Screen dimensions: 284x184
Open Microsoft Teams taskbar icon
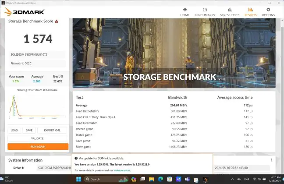point(187,179)
